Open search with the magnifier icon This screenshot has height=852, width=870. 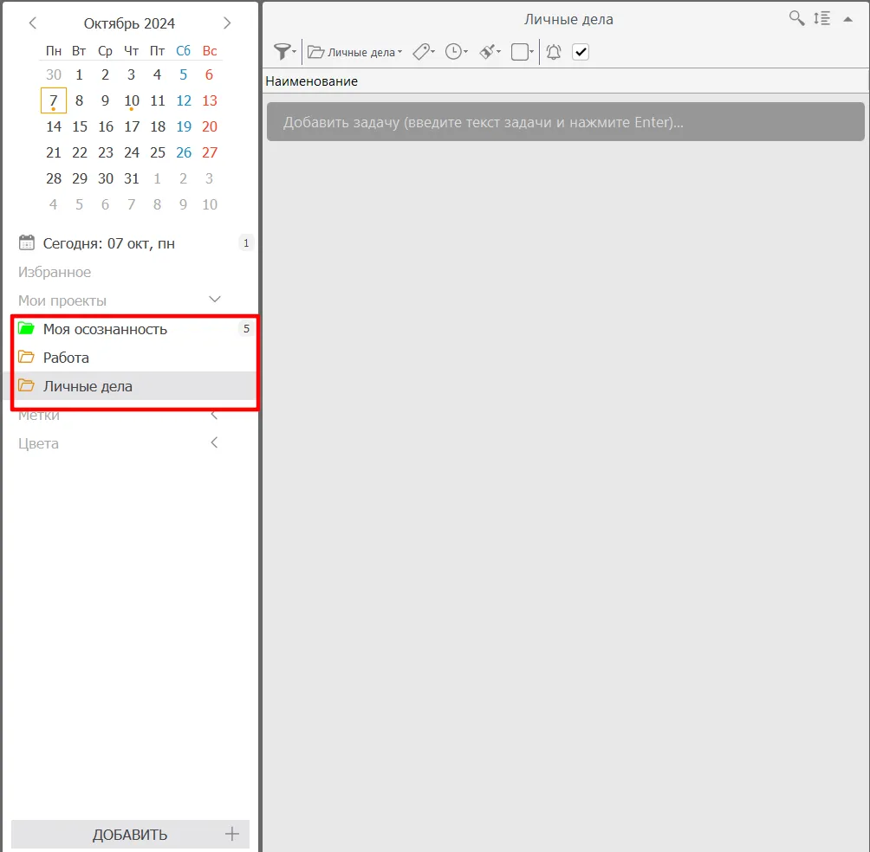tap(796, 18)
